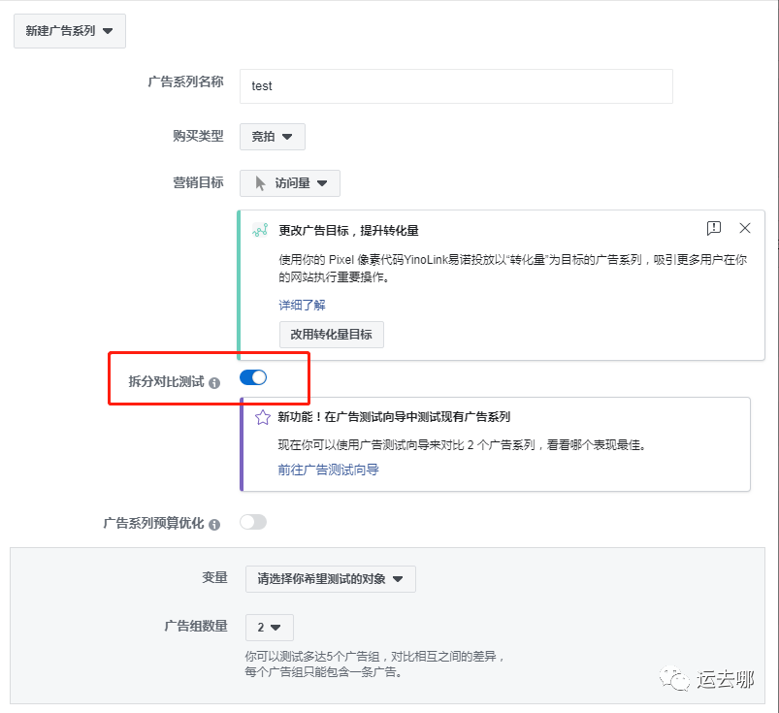The height and width of the screenshot is (713, 779).
Task: Click the feedback flag icon in the tip card
Action: [x=713, y=228]
